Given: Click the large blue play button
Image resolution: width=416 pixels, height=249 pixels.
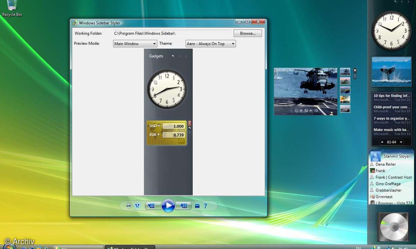Looking at the screenshot, I should pyautogui.click(x=168, y=206).
